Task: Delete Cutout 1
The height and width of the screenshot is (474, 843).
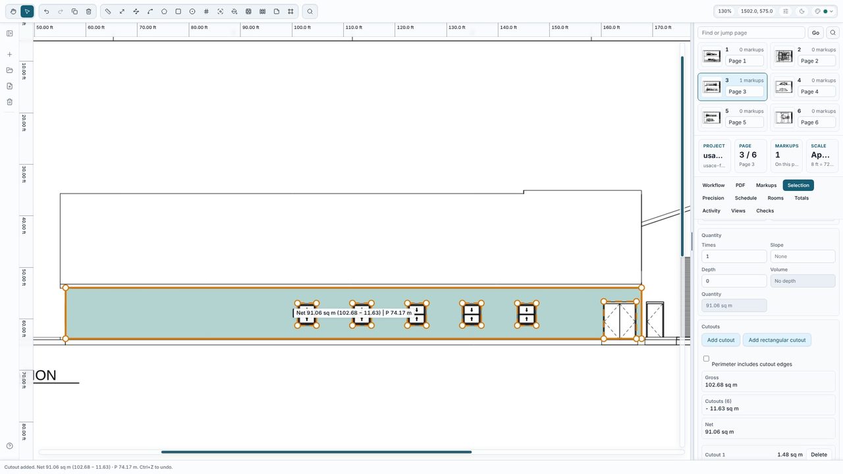Action: (x=819, y=455)
